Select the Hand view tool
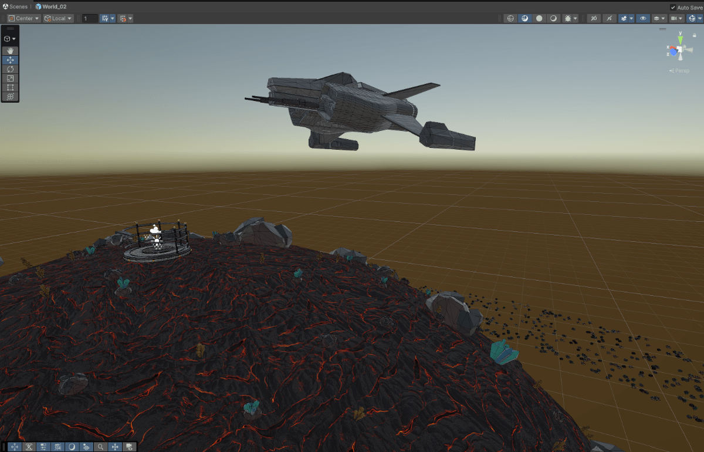The image size is (704, 452). point(10,50)
